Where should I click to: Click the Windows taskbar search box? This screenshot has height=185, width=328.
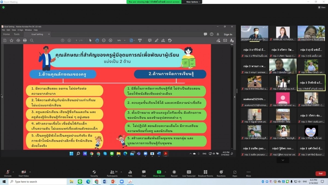click(38, 182)
